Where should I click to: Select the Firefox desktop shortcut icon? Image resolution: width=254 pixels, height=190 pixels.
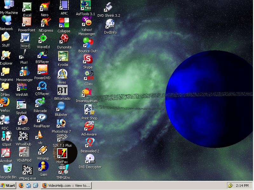[5, 102]
